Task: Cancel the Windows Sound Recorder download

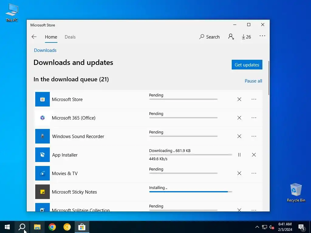Action: 239,136
